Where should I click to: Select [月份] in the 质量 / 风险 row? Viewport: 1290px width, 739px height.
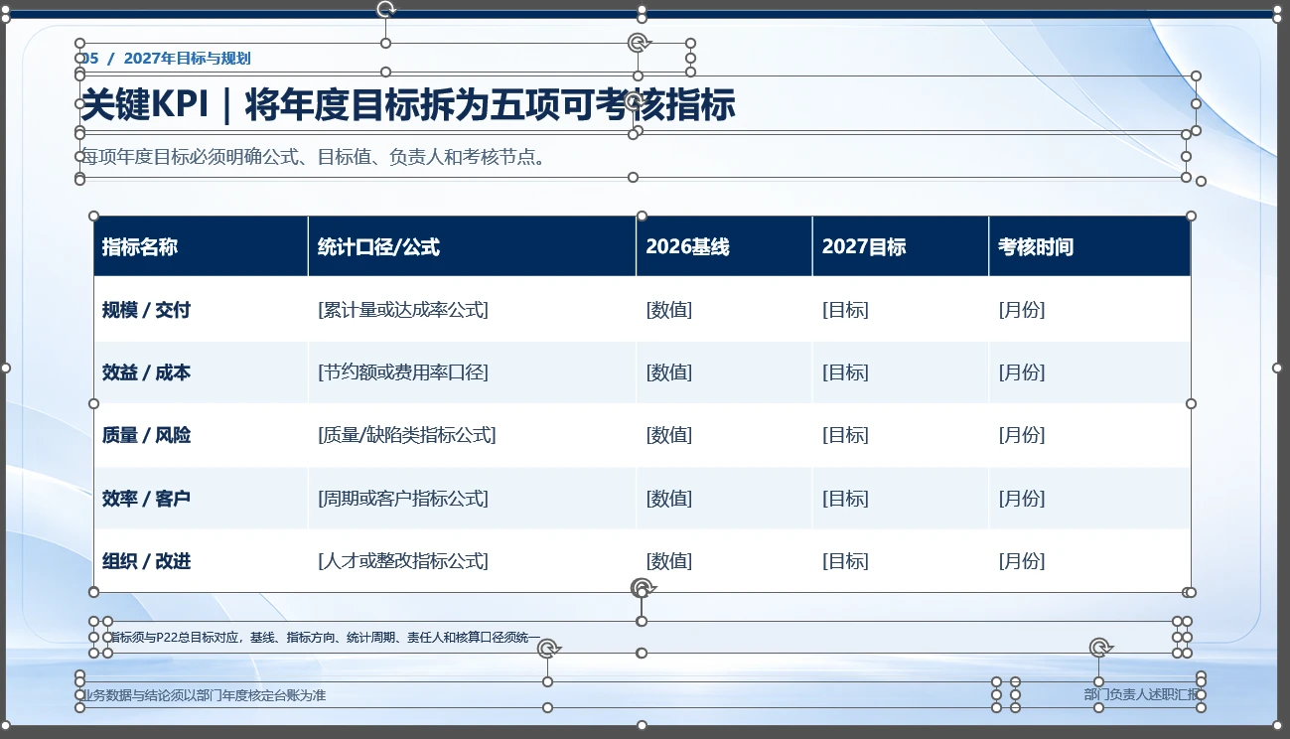(1022, 435)
